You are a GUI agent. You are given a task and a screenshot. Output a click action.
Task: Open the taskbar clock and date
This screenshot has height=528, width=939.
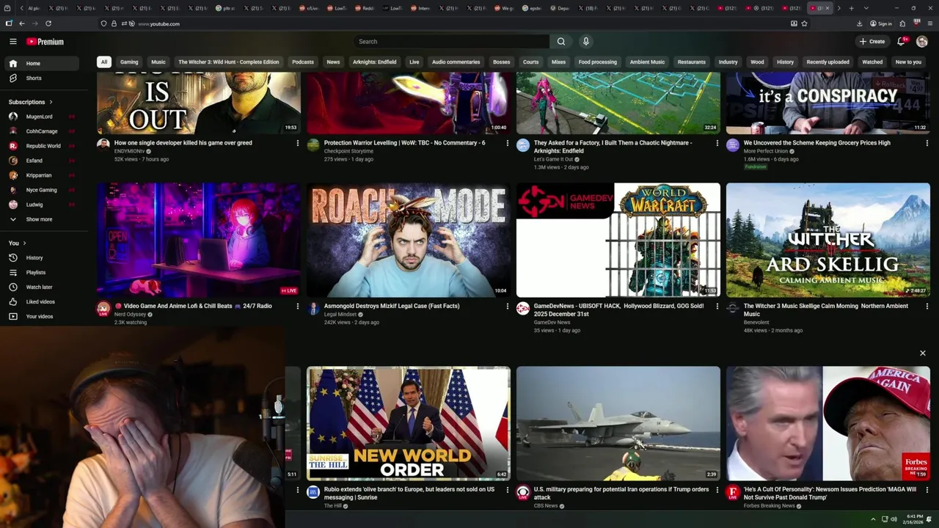point(915,519)
